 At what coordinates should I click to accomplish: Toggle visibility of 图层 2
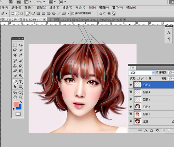pyautogui.click(x=131, y=107)
